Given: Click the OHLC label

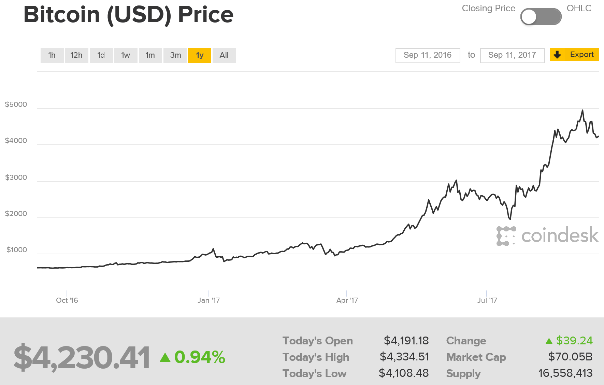Looking at the screenshot, I should (x=579, y=8).
